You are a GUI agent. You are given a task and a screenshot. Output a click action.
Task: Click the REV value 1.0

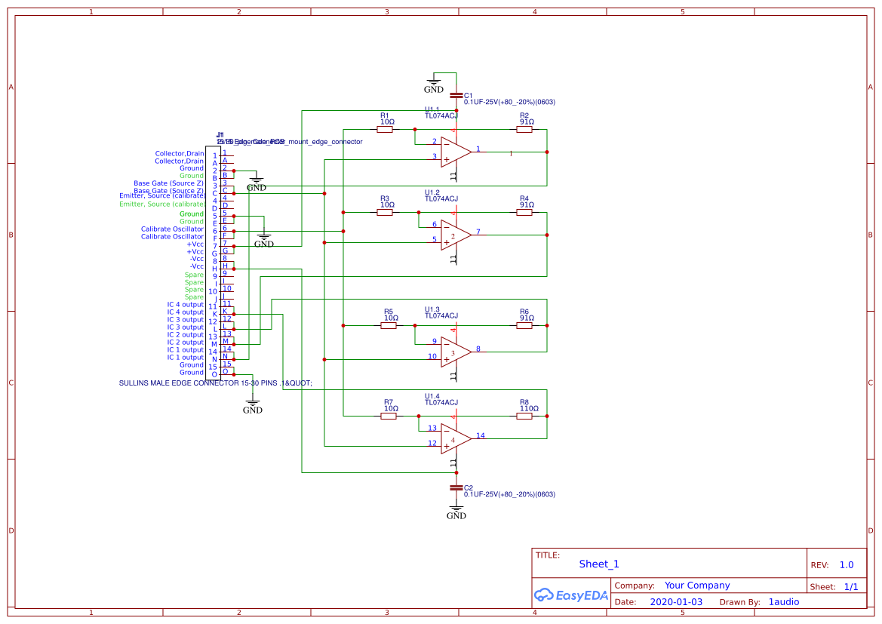click(846, 565)
